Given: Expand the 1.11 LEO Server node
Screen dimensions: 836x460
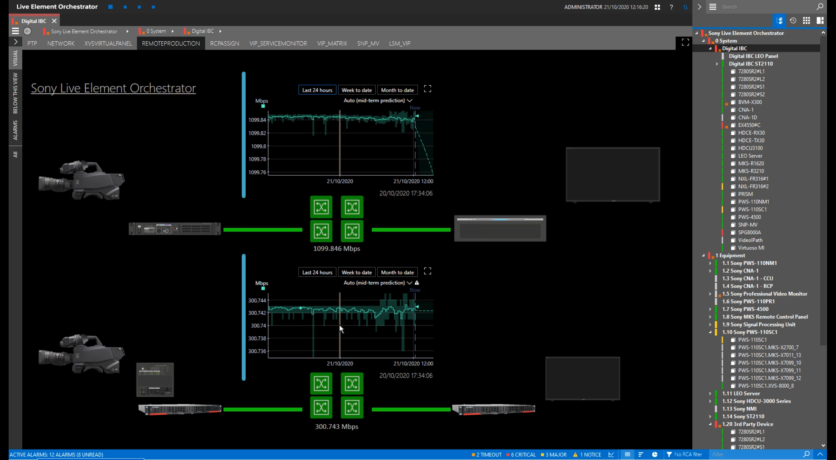Looking at the screenshot, I should [x=710, y=393].
